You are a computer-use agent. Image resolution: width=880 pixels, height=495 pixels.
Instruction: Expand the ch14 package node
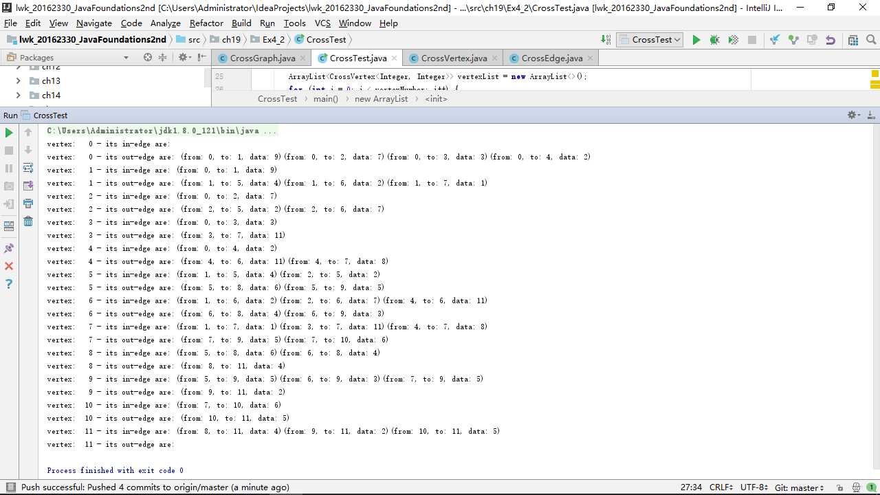(x=18, y=96)
